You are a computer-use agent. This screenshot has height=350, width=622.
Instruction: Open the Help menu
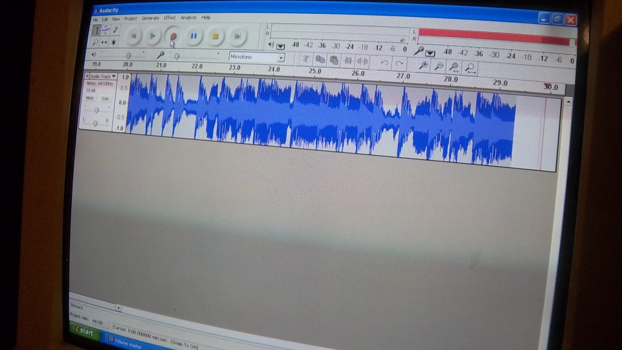point(206,17)
